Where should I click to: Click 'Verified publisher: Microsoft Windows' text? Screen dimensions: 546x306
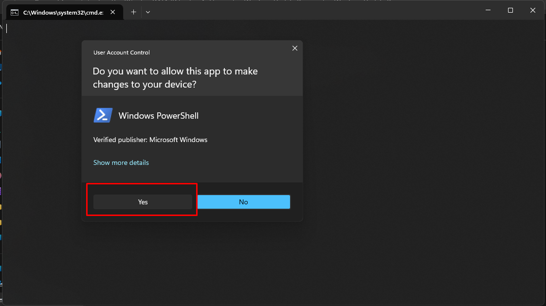pos(150,140)
